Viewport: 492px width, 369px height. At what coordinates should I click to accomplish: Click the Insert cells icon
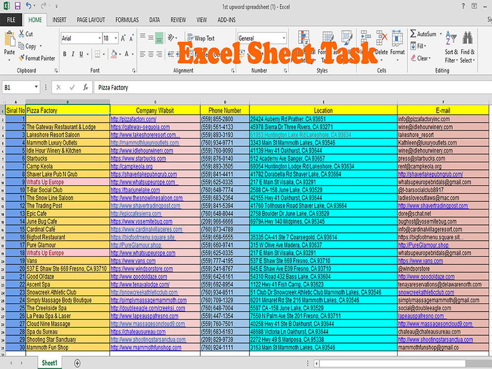pyautogui.click(x=366, y=38)
